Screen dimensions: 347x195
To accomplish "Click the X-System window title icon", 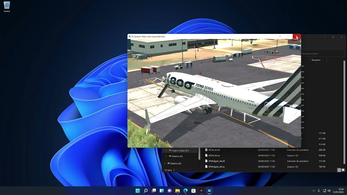I will tap(130, 37).
